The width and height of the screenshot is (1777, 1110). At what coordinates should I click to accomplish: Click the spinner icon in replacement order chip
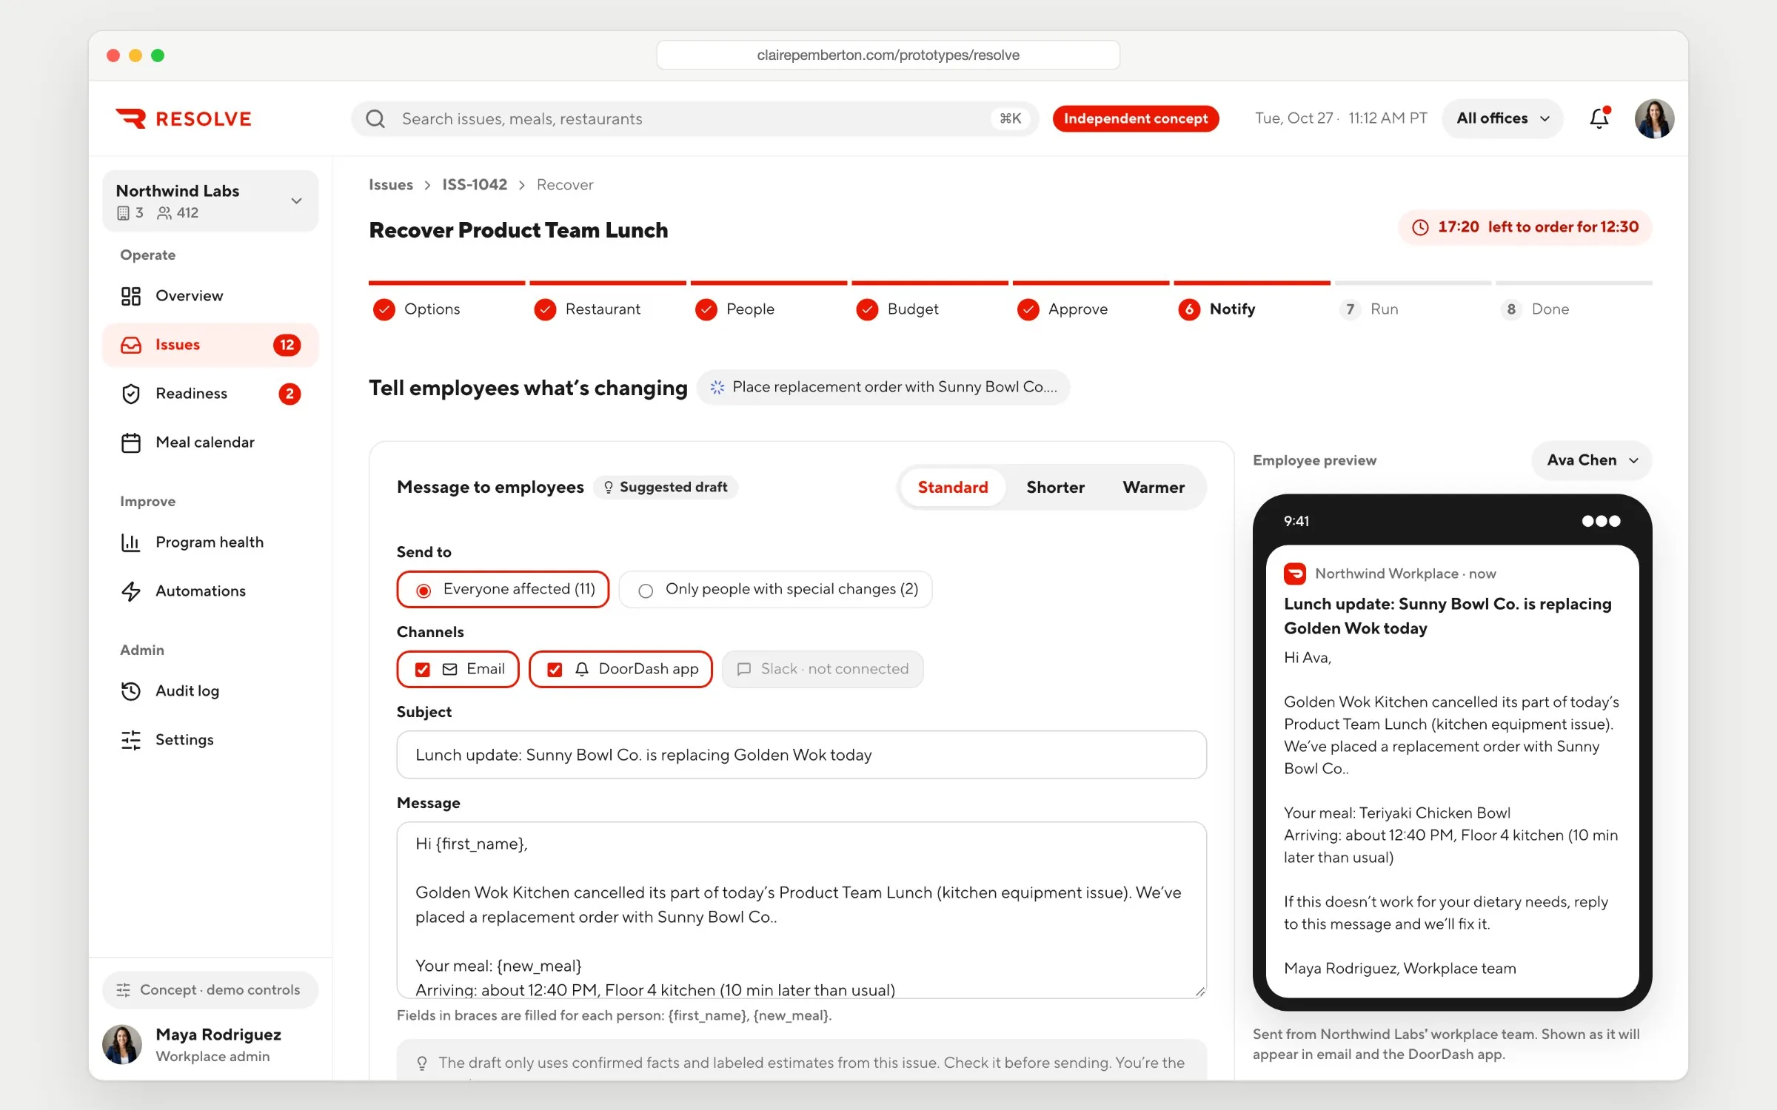(717, 387)
